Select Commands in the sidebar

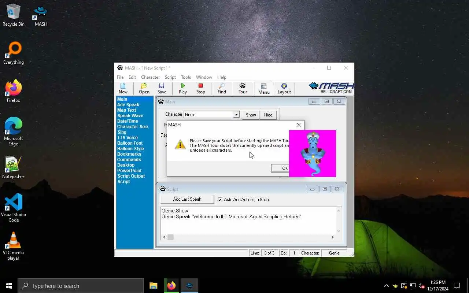(x=129, y=160)
